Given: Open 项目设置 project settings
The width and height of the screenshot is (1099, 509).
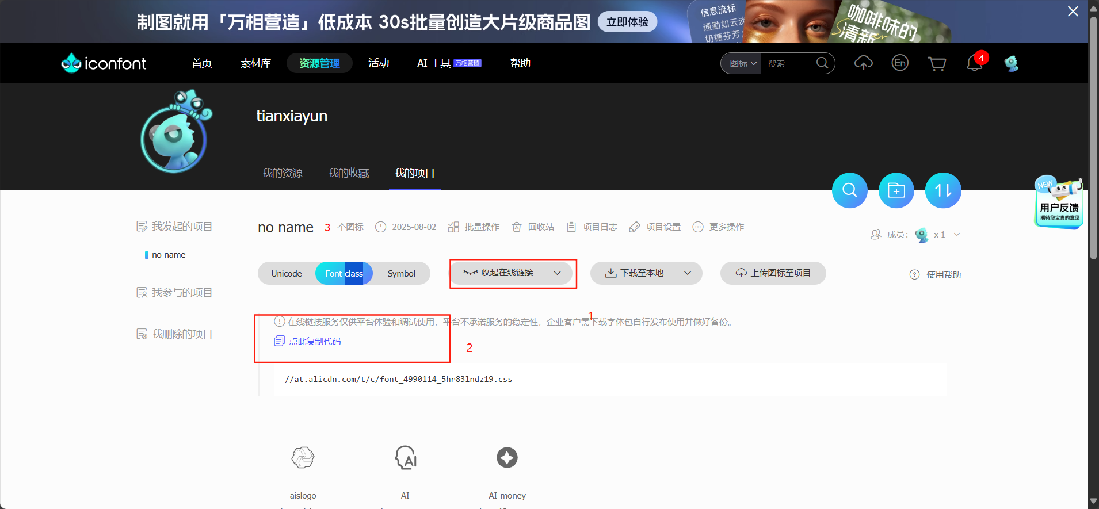Looking at the screenshot, I should coord(655,227).
